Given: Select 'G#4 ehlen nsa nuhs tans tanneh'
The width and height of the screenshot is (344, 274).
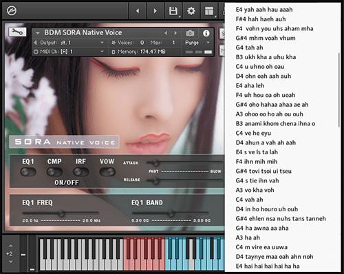Looking at the screenshot, I should [x=281, y=219].
